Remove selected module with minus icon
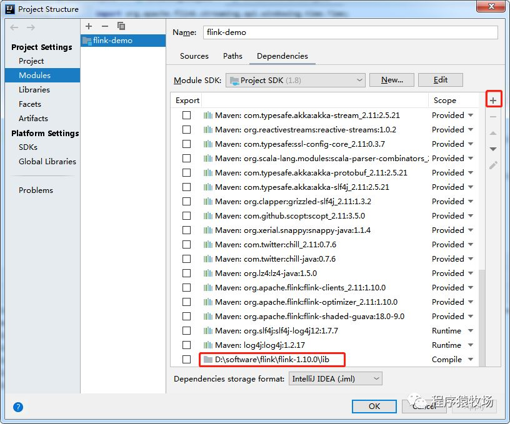The width and height of the screenshot is (510, 424). [x=105, y=26]
